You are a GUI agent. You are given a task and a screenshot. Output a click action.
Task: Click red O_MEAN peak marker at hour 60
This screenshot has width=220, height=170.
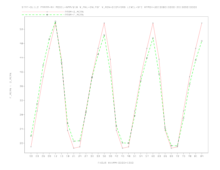pyautogui.click(x=153, y=23)
